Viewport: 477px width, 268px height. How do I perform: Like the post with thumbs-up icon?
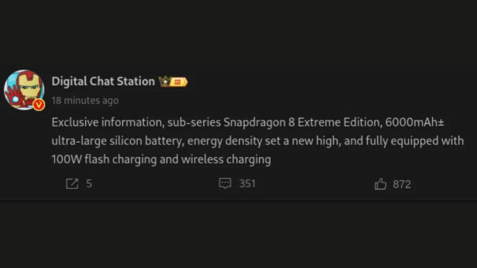coord(380,184)
